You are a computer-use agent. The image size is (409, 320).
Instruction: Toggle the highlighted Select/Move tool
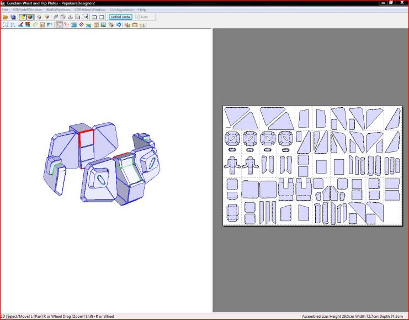tap(59, 25)
